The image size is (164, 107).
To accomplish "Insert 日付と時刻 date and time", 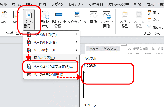I will pos(45,19).
